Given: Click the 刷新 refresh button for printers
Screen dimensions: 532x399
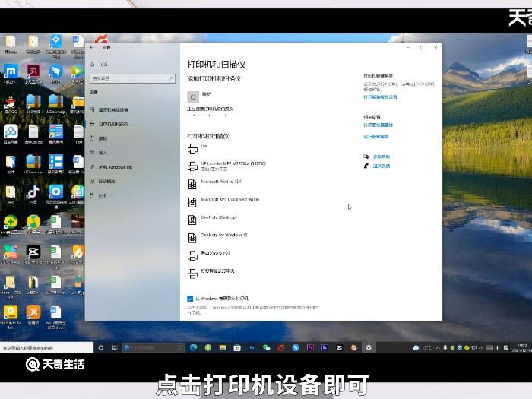Looking at the screenshot, I should [193, 97].
